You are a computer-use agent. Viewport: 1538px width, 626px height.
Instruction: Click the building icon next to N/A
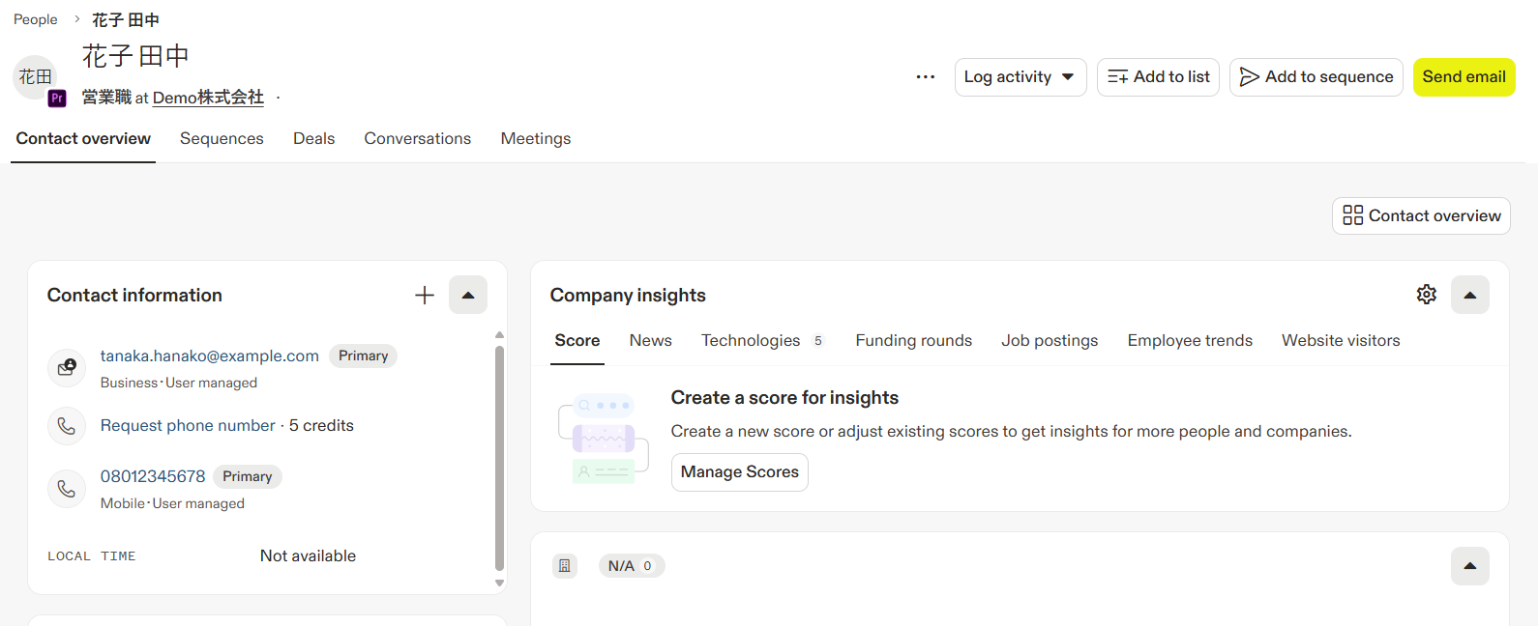tap(565, 566)
